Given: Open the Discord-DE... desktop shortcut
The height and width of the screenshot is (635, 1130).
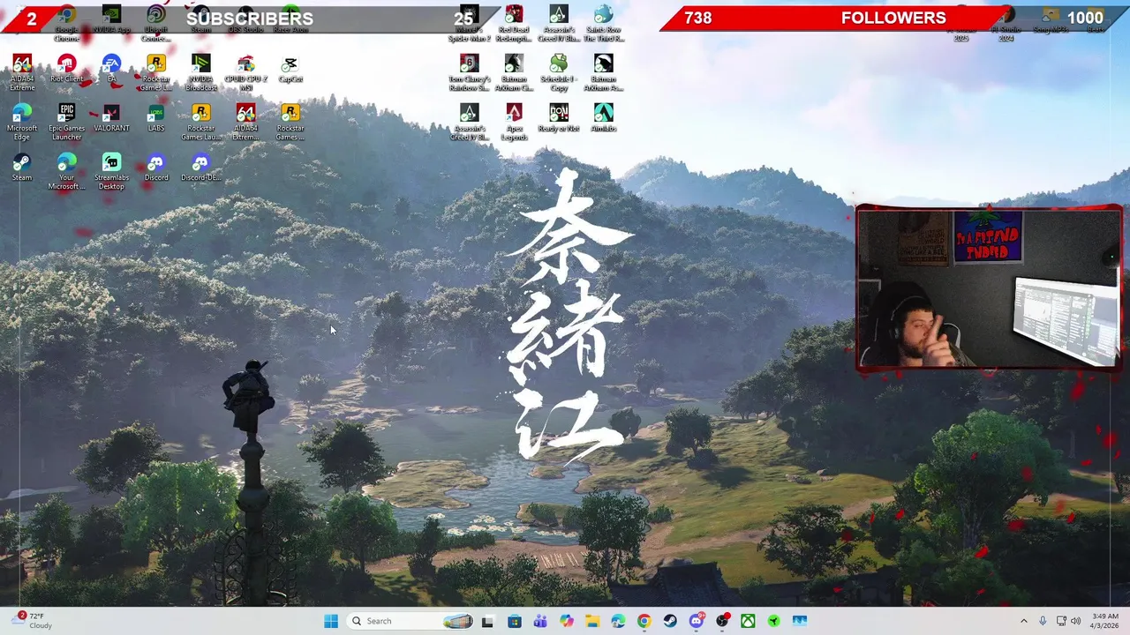Looking at the screenshot, I should (200, 168).
